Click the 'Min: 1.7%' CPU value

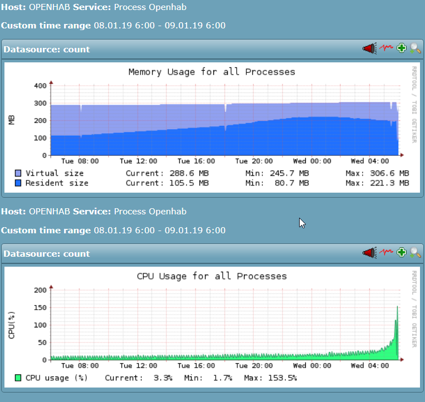click(x=208, y=378)
